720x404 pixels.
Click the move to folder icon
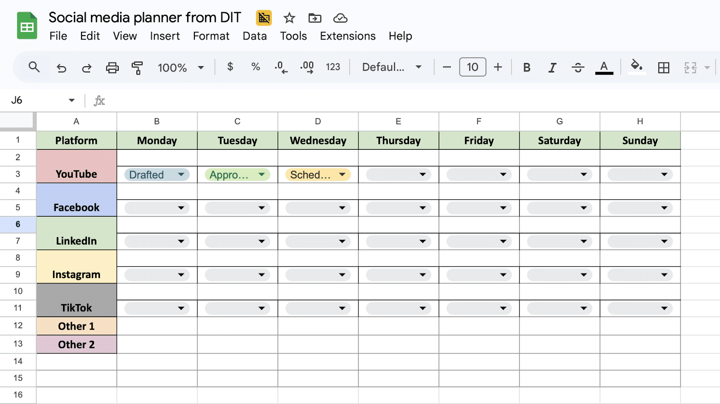pyautogui.click(x=315, y=18)
